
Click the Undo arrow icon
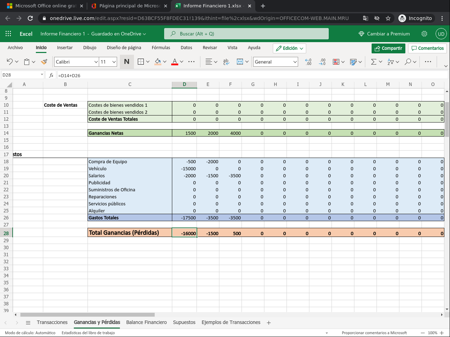click(9, 62)
